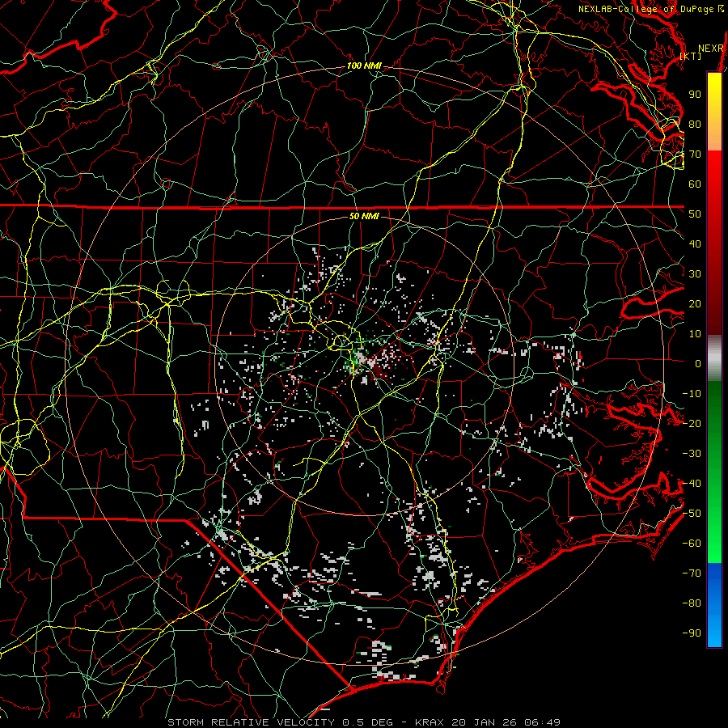Select the -30 value on velocity scale
This screenshot has height=728, width=728.
[x=692, y=454]
